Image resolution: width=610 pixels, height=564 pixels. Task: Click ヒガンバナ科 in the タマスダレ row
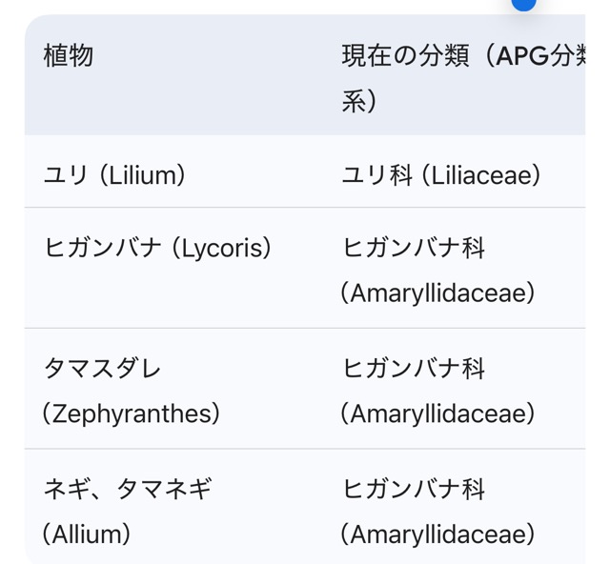[414, 368]
